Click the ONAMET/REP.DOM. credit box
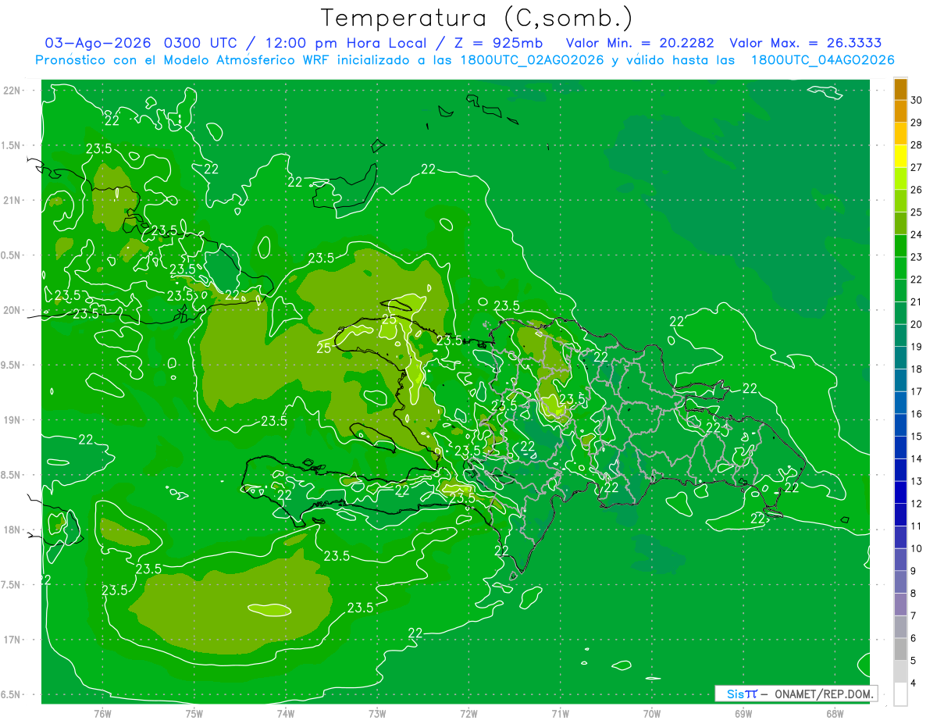937x724 pixels. [x=796, y=694]
